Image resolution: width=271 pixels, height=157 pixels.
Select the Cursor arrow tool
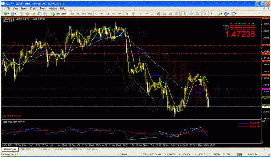(127, 13)
